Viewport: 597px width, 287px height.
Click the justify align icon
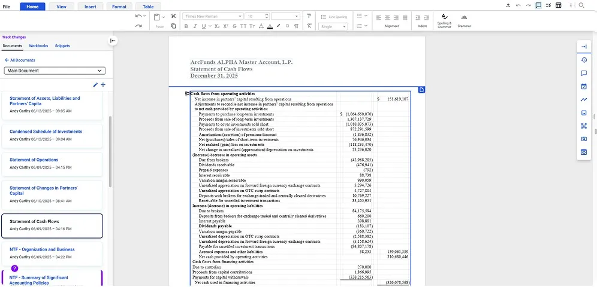(x=405, y=17)
